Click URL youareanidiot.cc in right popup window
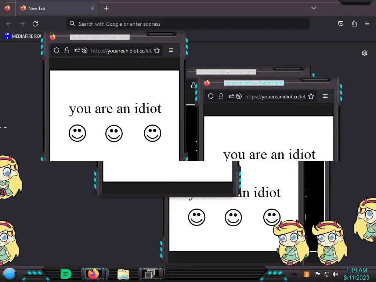376x282 pixels. pyautogui.click(x=275, y=97)
